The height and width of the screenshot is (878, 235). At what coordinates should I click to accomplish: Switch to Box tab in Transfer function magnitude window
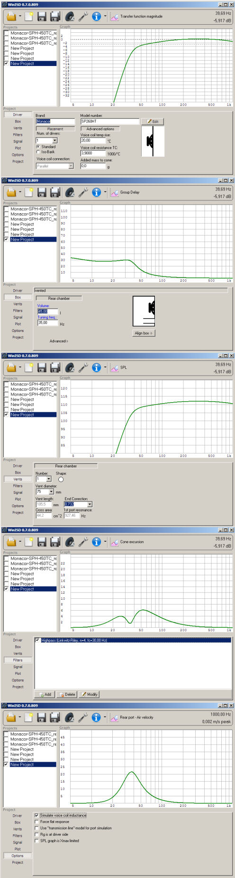pyautogui.click(x=18, y=121)
